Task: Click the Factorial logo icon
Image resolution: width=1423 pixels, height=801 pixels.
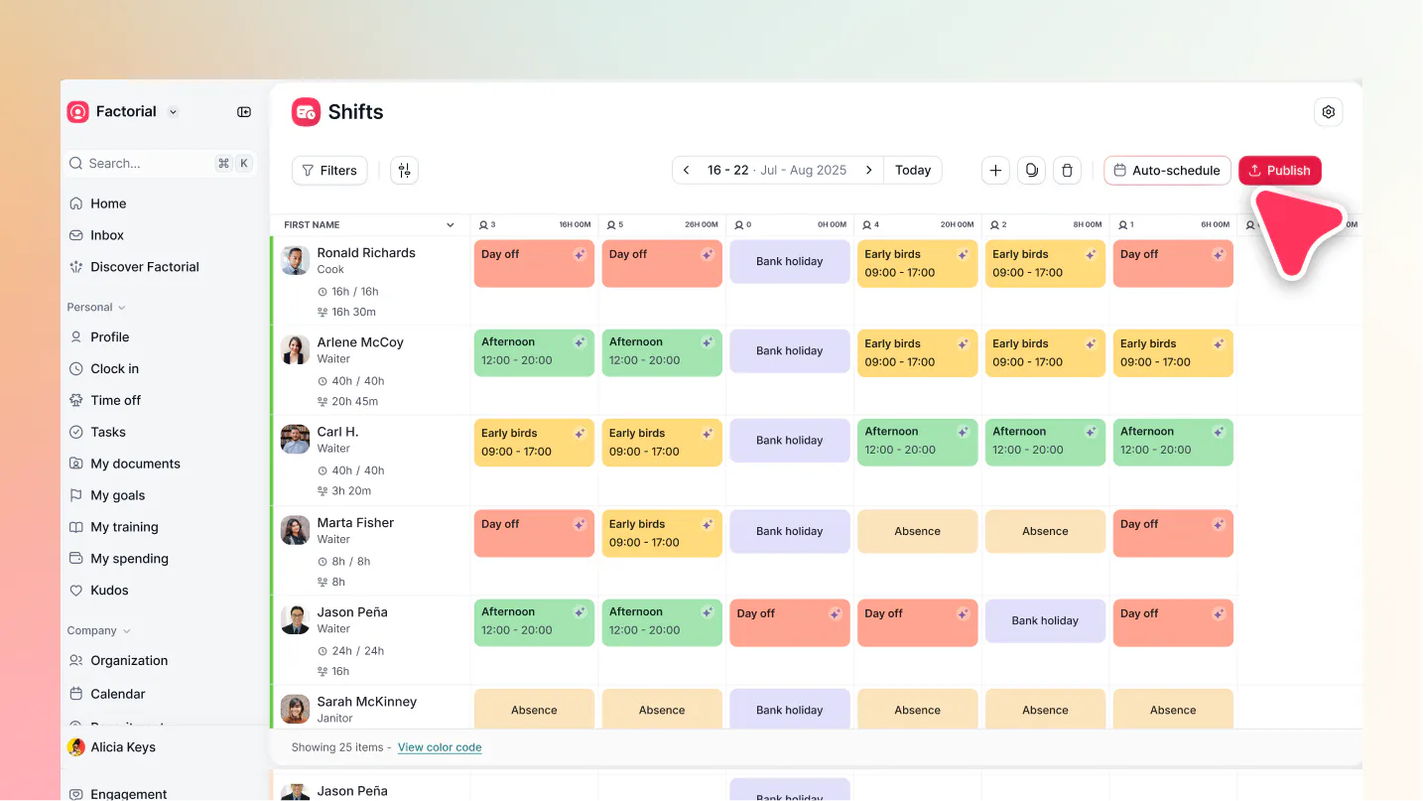Action: pyautogui.click(x=77, y=112)
